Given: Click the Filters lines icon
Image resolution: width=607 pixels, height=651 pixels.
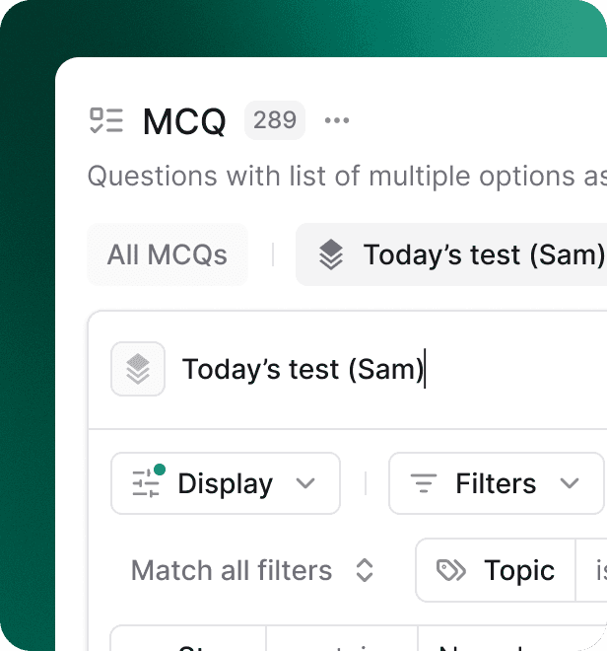Looking at the screenshot, I should tap(424, 483).
